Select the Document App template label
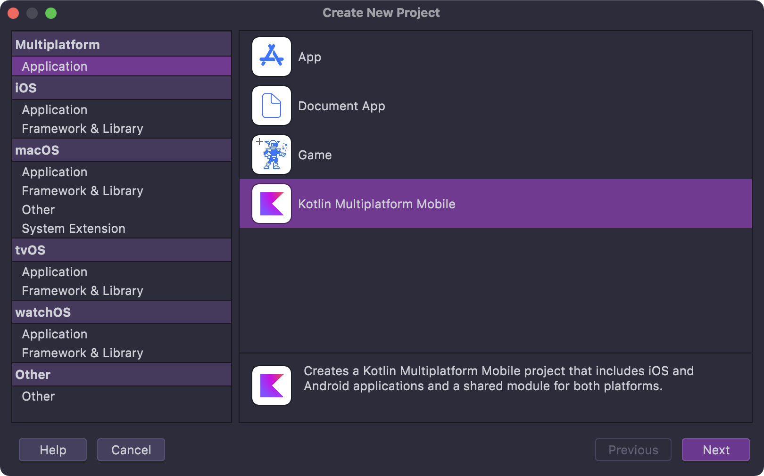Viewport: 764px width, 476px height. tap(342, 106)
